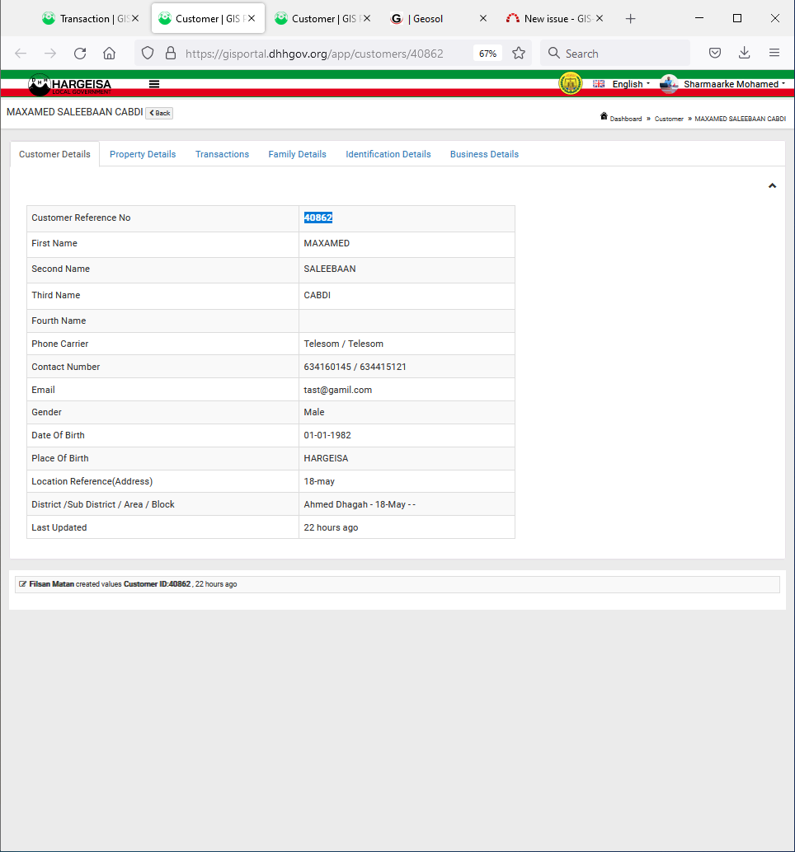Screen dimensions: 795x852
Task: Reload the current page
Action: (x=80, y=54)
